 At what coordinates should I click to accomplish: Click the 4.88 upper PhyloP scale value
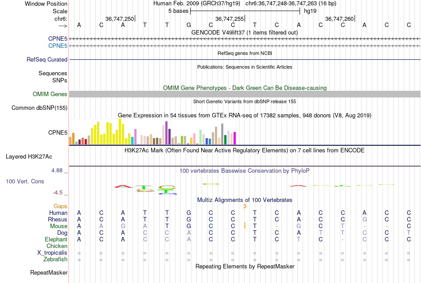tap(57, 171)
